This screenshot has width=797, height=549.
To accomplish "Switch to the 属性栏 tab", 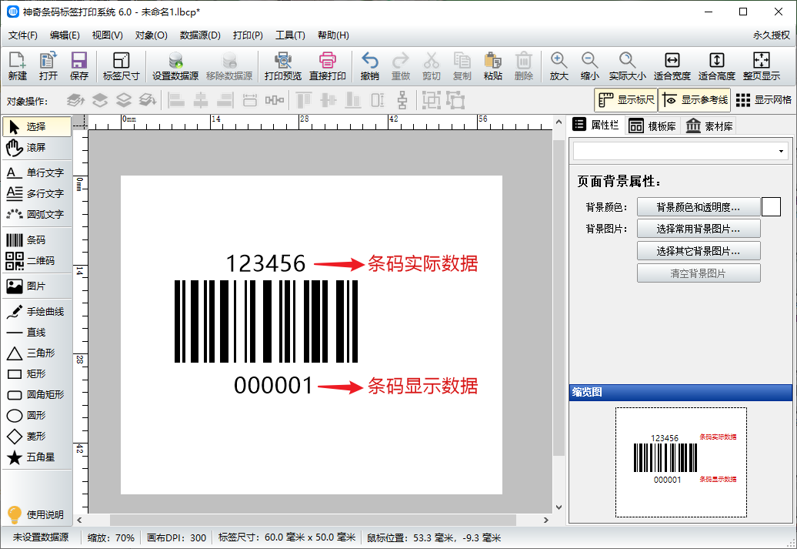I will pos(595,126).
